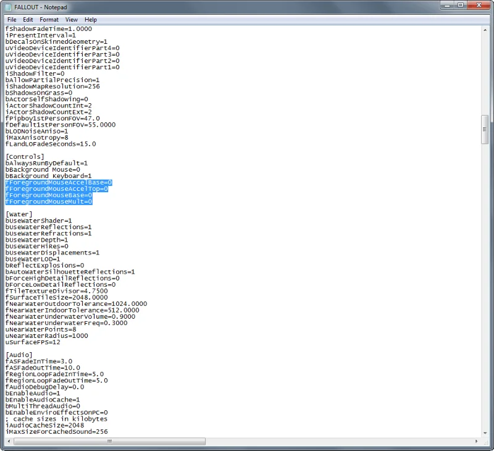The image size is (494, 451).
Task: Click the line bBackground Mouse=0
Action: click(43, 169)
